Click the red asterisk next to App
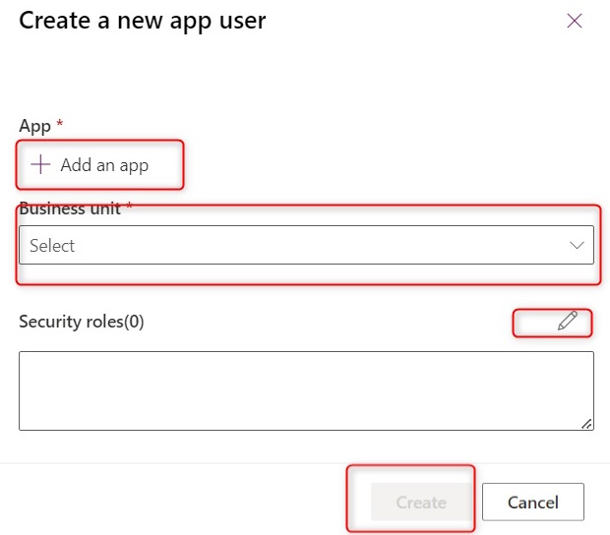 (59, 125)
